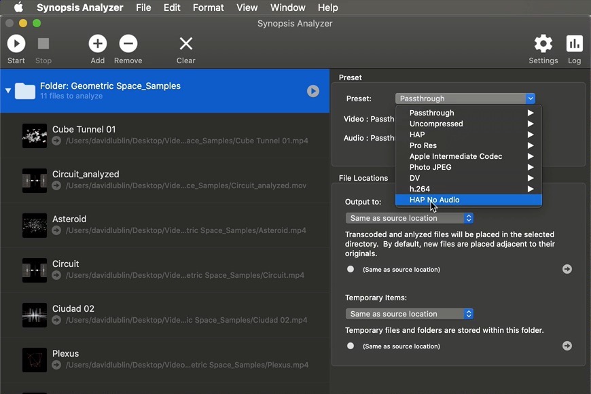The image size is (591, 394).
Task: Toggle the Output to same-as-source indicator
Action: 351,269
